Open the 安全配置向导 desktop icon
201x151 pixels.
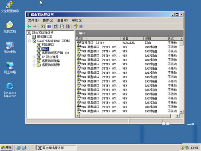[10, 7]
